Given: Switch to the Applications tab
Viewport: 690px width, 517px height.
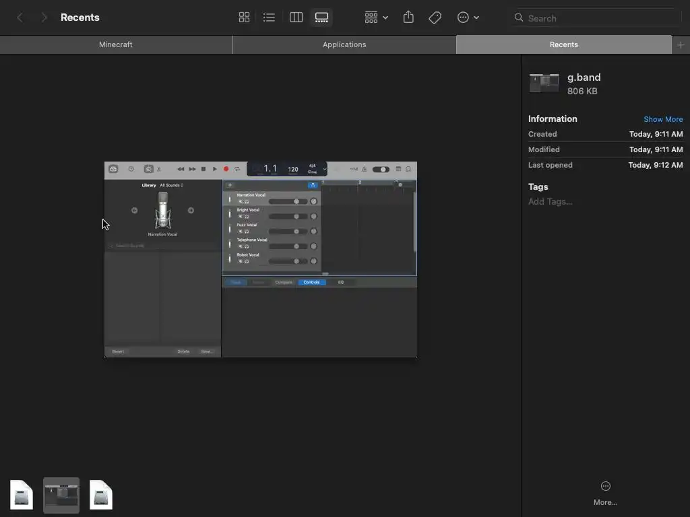Looking at the screenshot, I should pyautogui.click(x=344, y=44).
